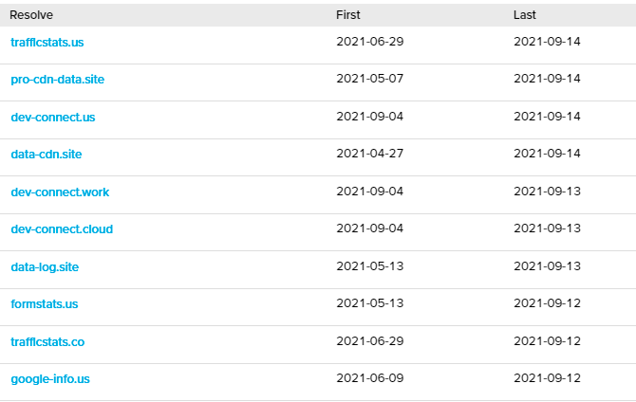The height and width of the screenshot is (402, 636).
Task: Select the last-seen date of formstats.us
Action: click(547, 304)
